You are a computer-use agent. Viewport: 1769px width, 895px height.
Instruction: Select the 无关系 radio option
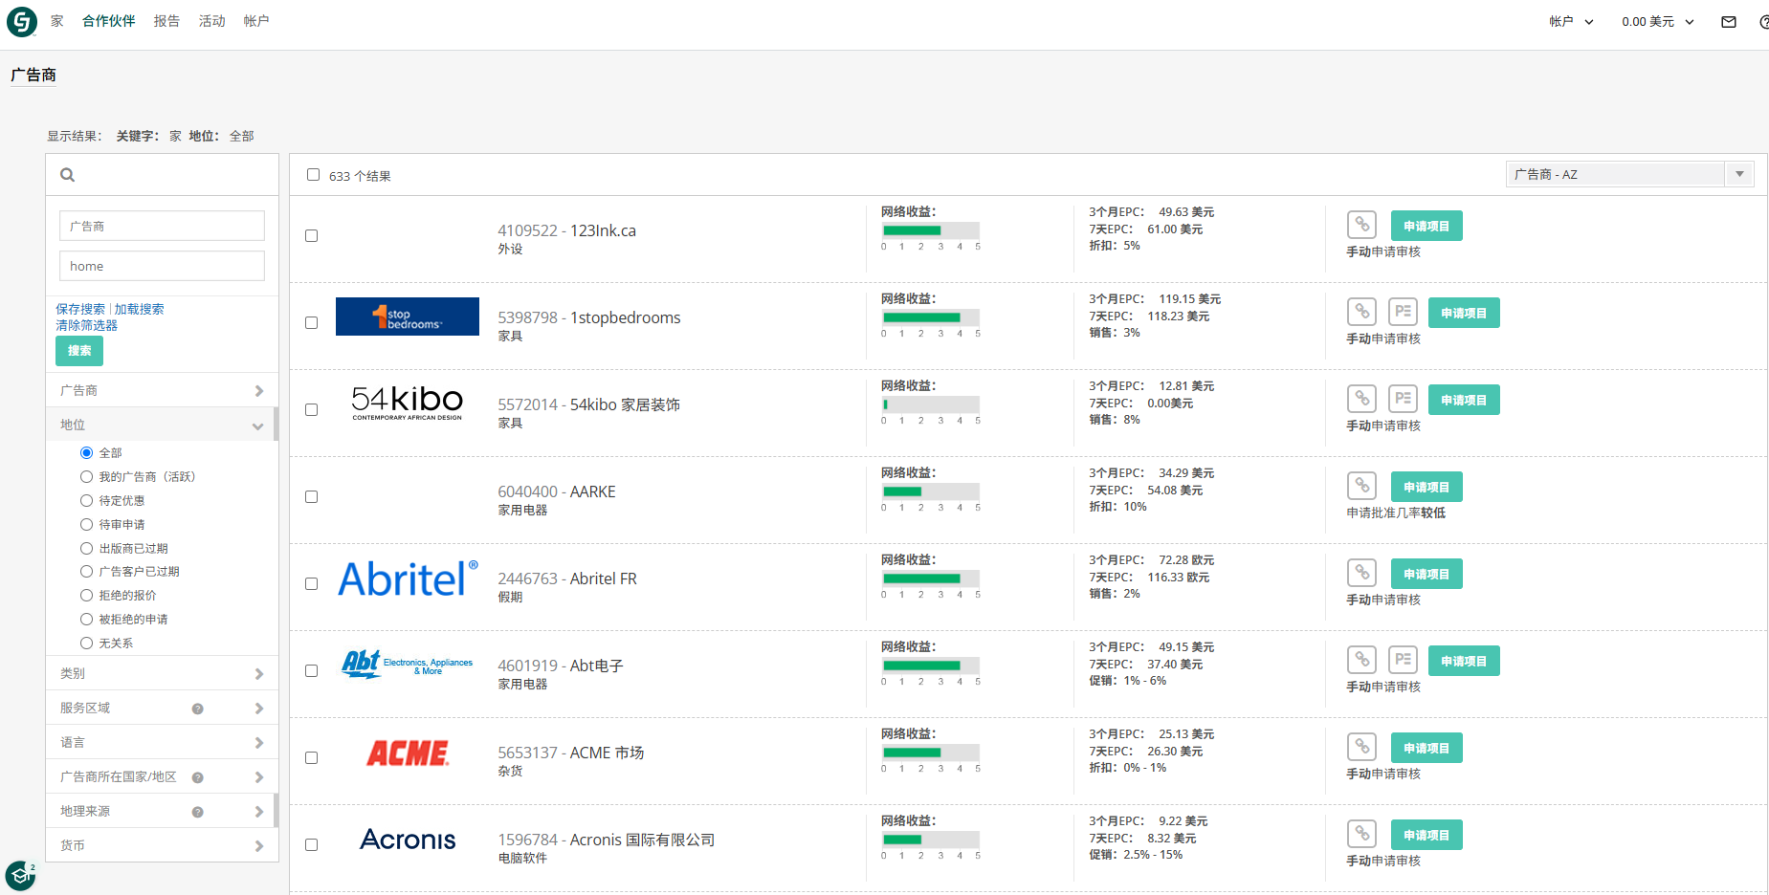[x=86, y=643]
